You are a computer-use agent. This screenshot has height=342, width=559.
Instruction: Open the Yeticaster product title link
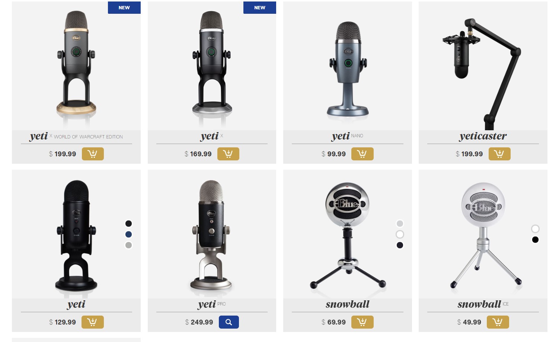pyautogui.click(x=483, y=136)
